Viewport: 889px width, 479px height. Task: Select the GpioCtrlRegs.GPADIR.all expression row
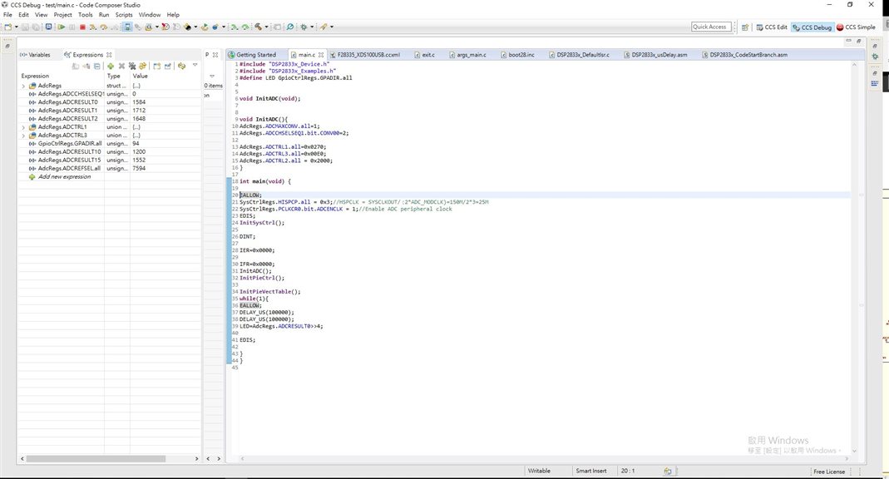(110, 144)
